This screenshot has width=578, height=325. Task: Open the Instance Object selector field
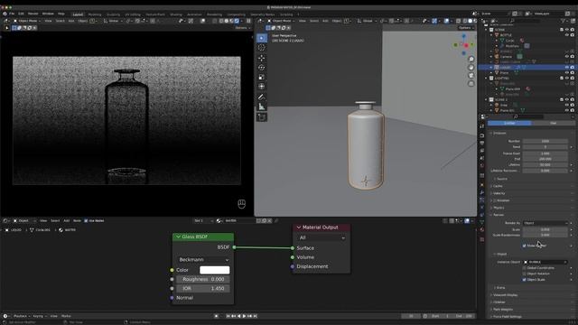545,262
